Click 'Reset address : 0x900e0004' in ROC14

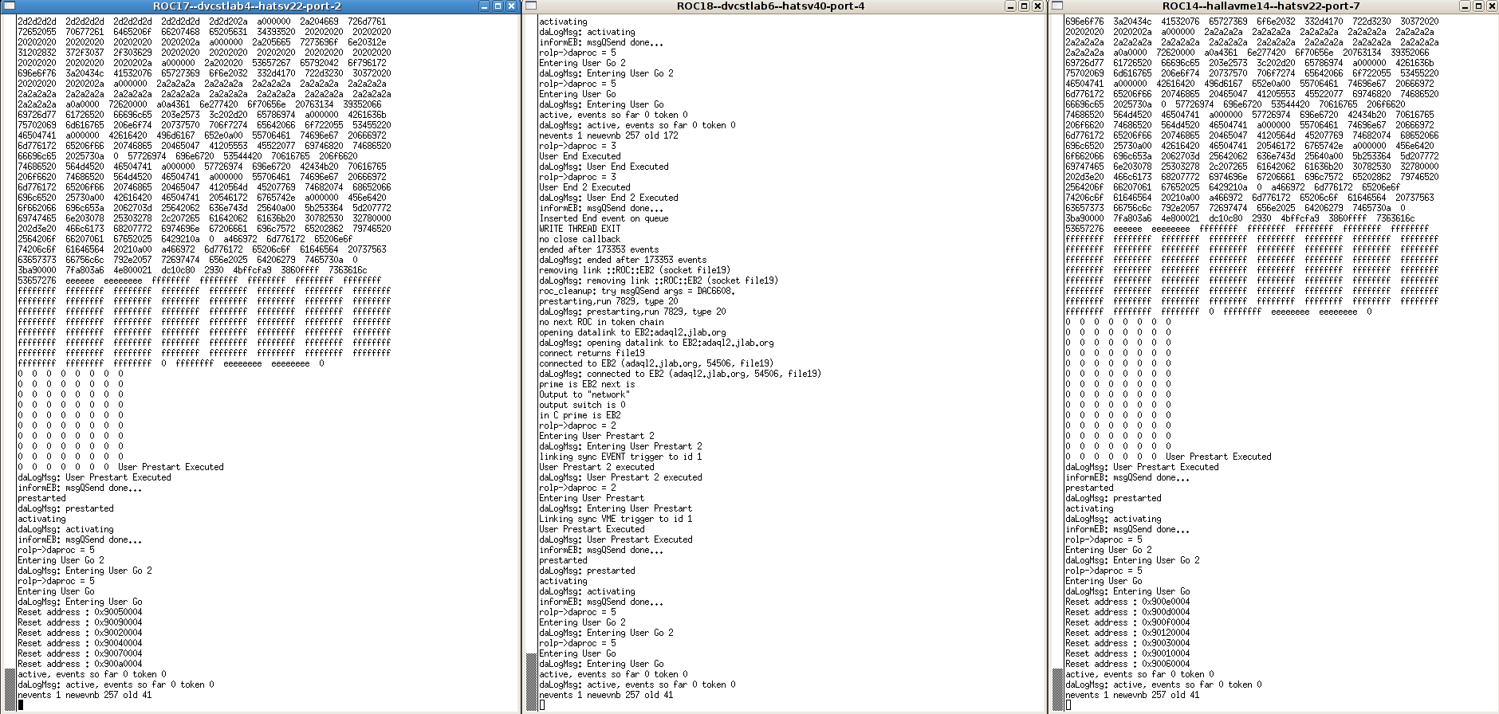pyautogui.click(x=1127, y=602)
